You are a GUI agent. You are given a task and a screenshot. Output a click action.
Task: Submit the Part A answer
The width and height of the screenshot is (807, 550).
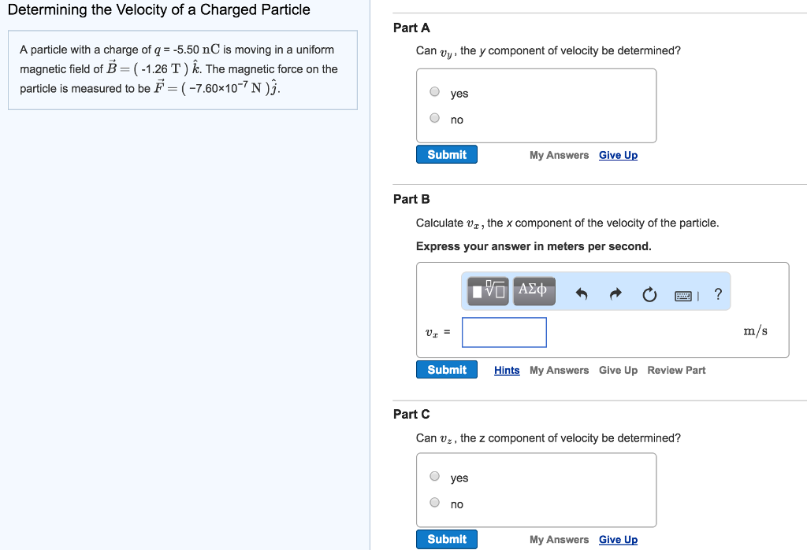446,154
